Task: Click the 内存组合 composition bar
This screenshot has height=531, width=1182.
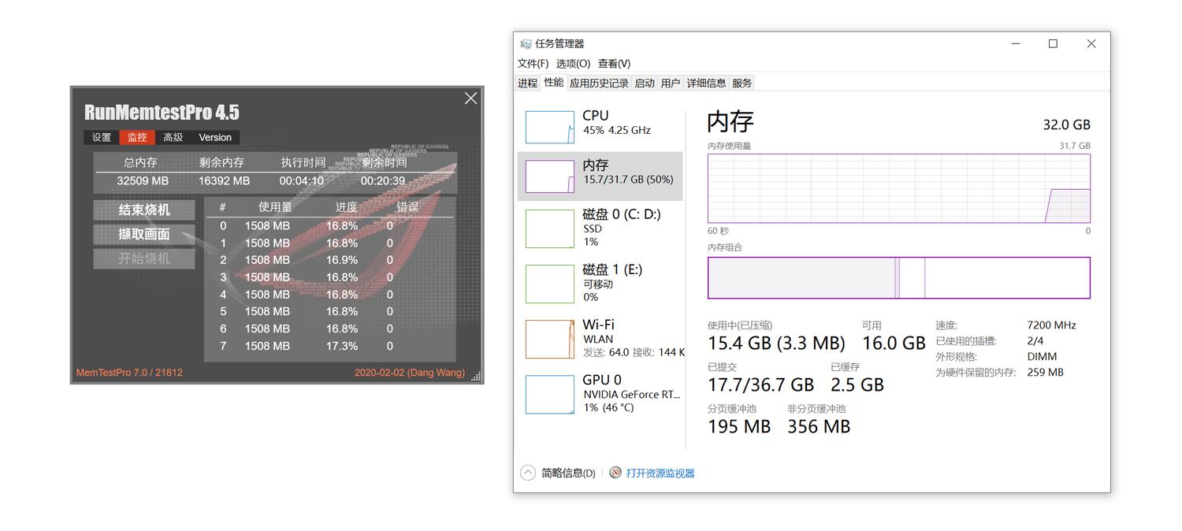Action: point(898,277)
